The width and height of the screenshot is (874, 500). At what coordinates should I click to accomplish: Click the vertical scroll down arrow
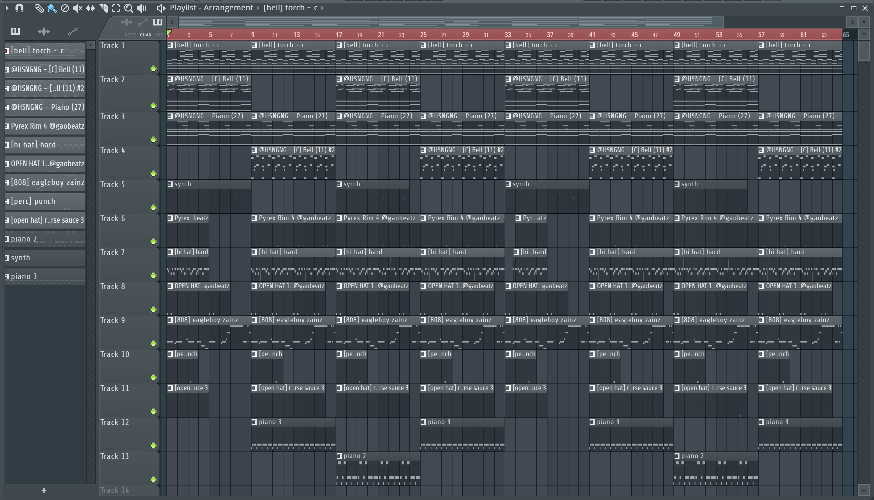coord(864,490)
